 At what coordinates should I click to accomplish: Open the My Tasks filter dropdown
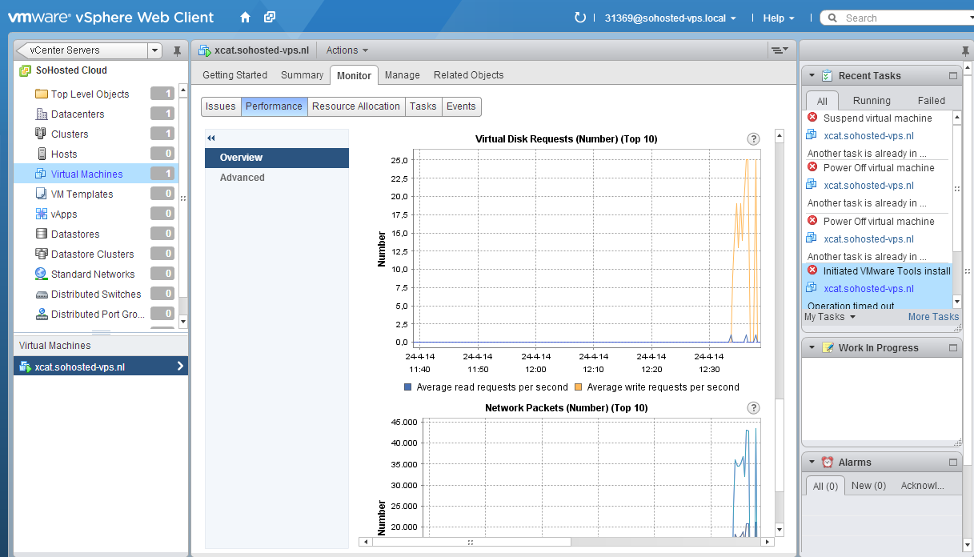coord(829,317)
